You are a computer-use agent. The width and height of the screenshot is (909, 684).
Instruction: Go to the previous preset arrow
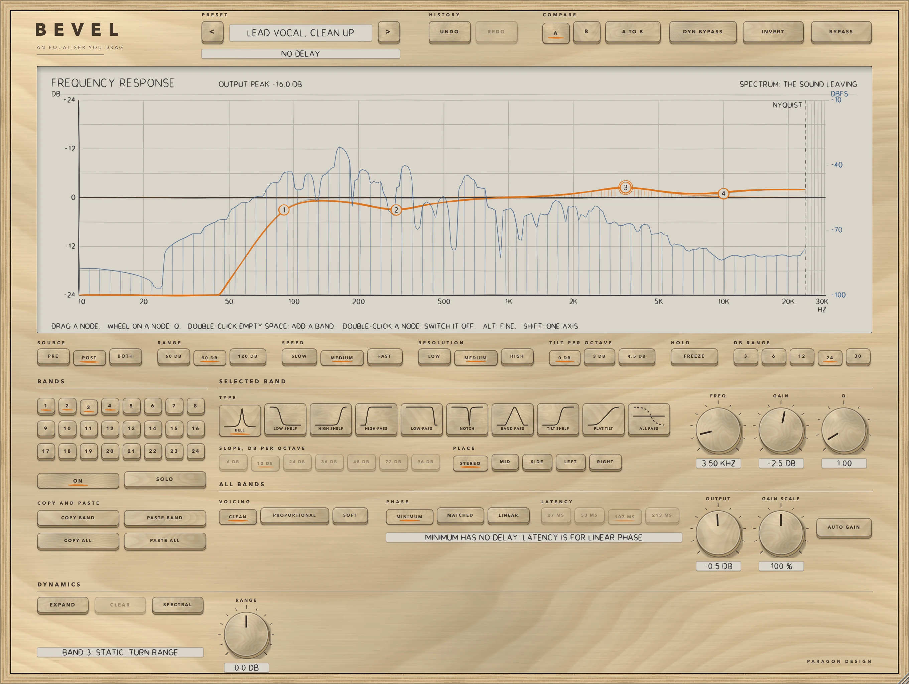(212, 32)
